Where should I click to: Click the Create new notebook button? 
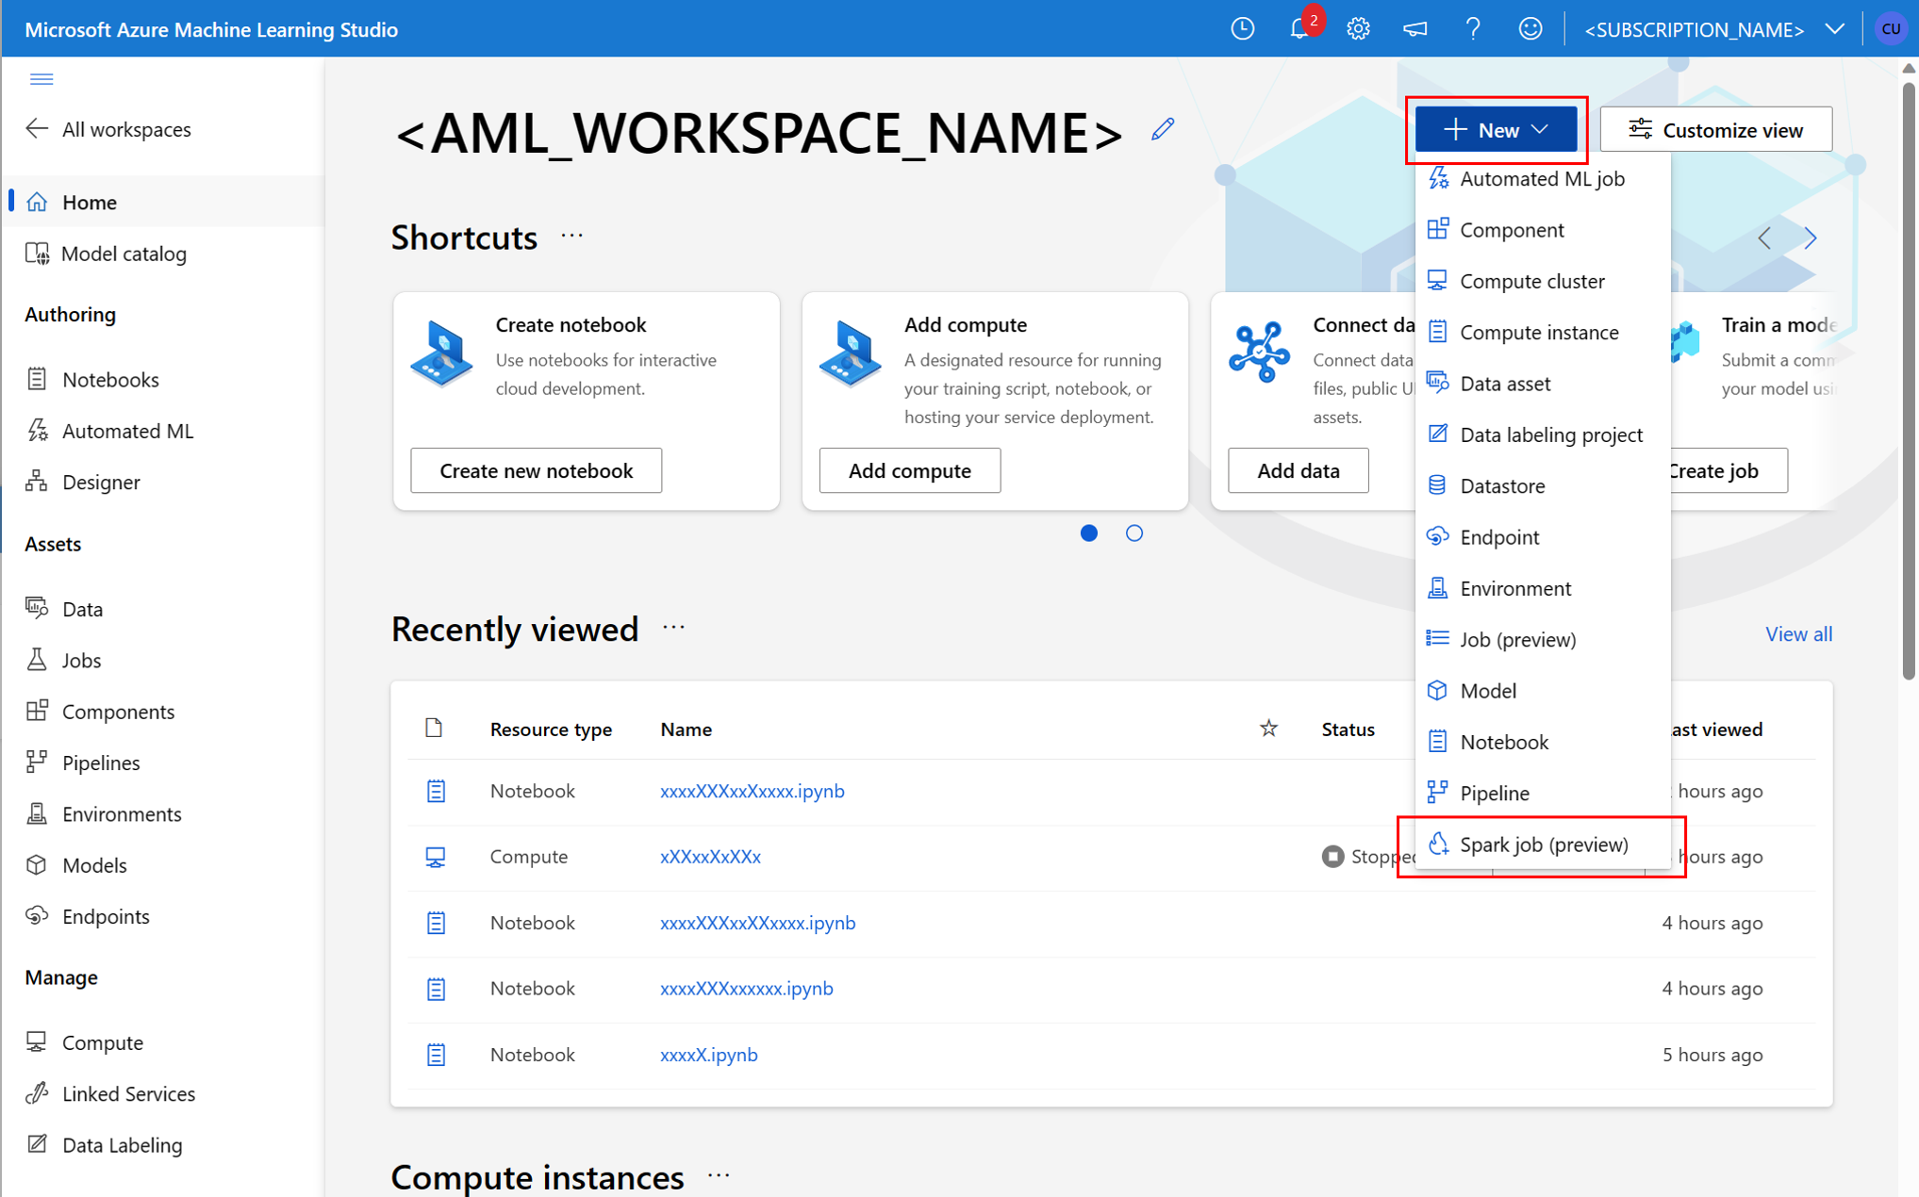point(536,470)
